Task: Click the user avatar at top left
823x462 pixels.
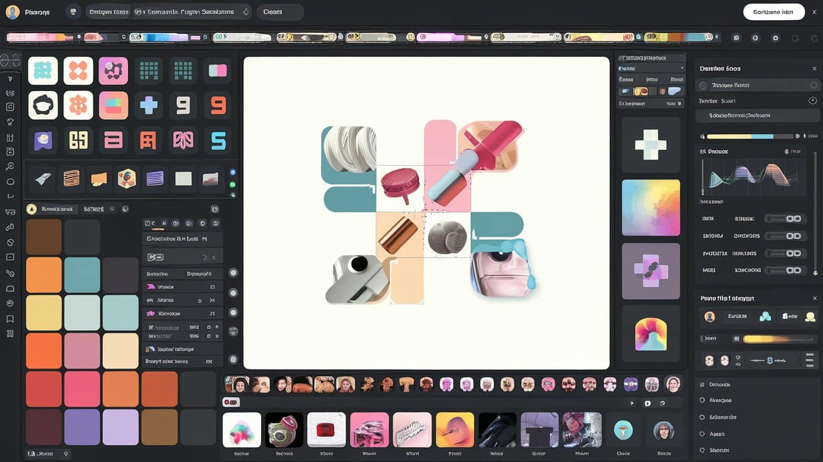Action: pos(13,12)
